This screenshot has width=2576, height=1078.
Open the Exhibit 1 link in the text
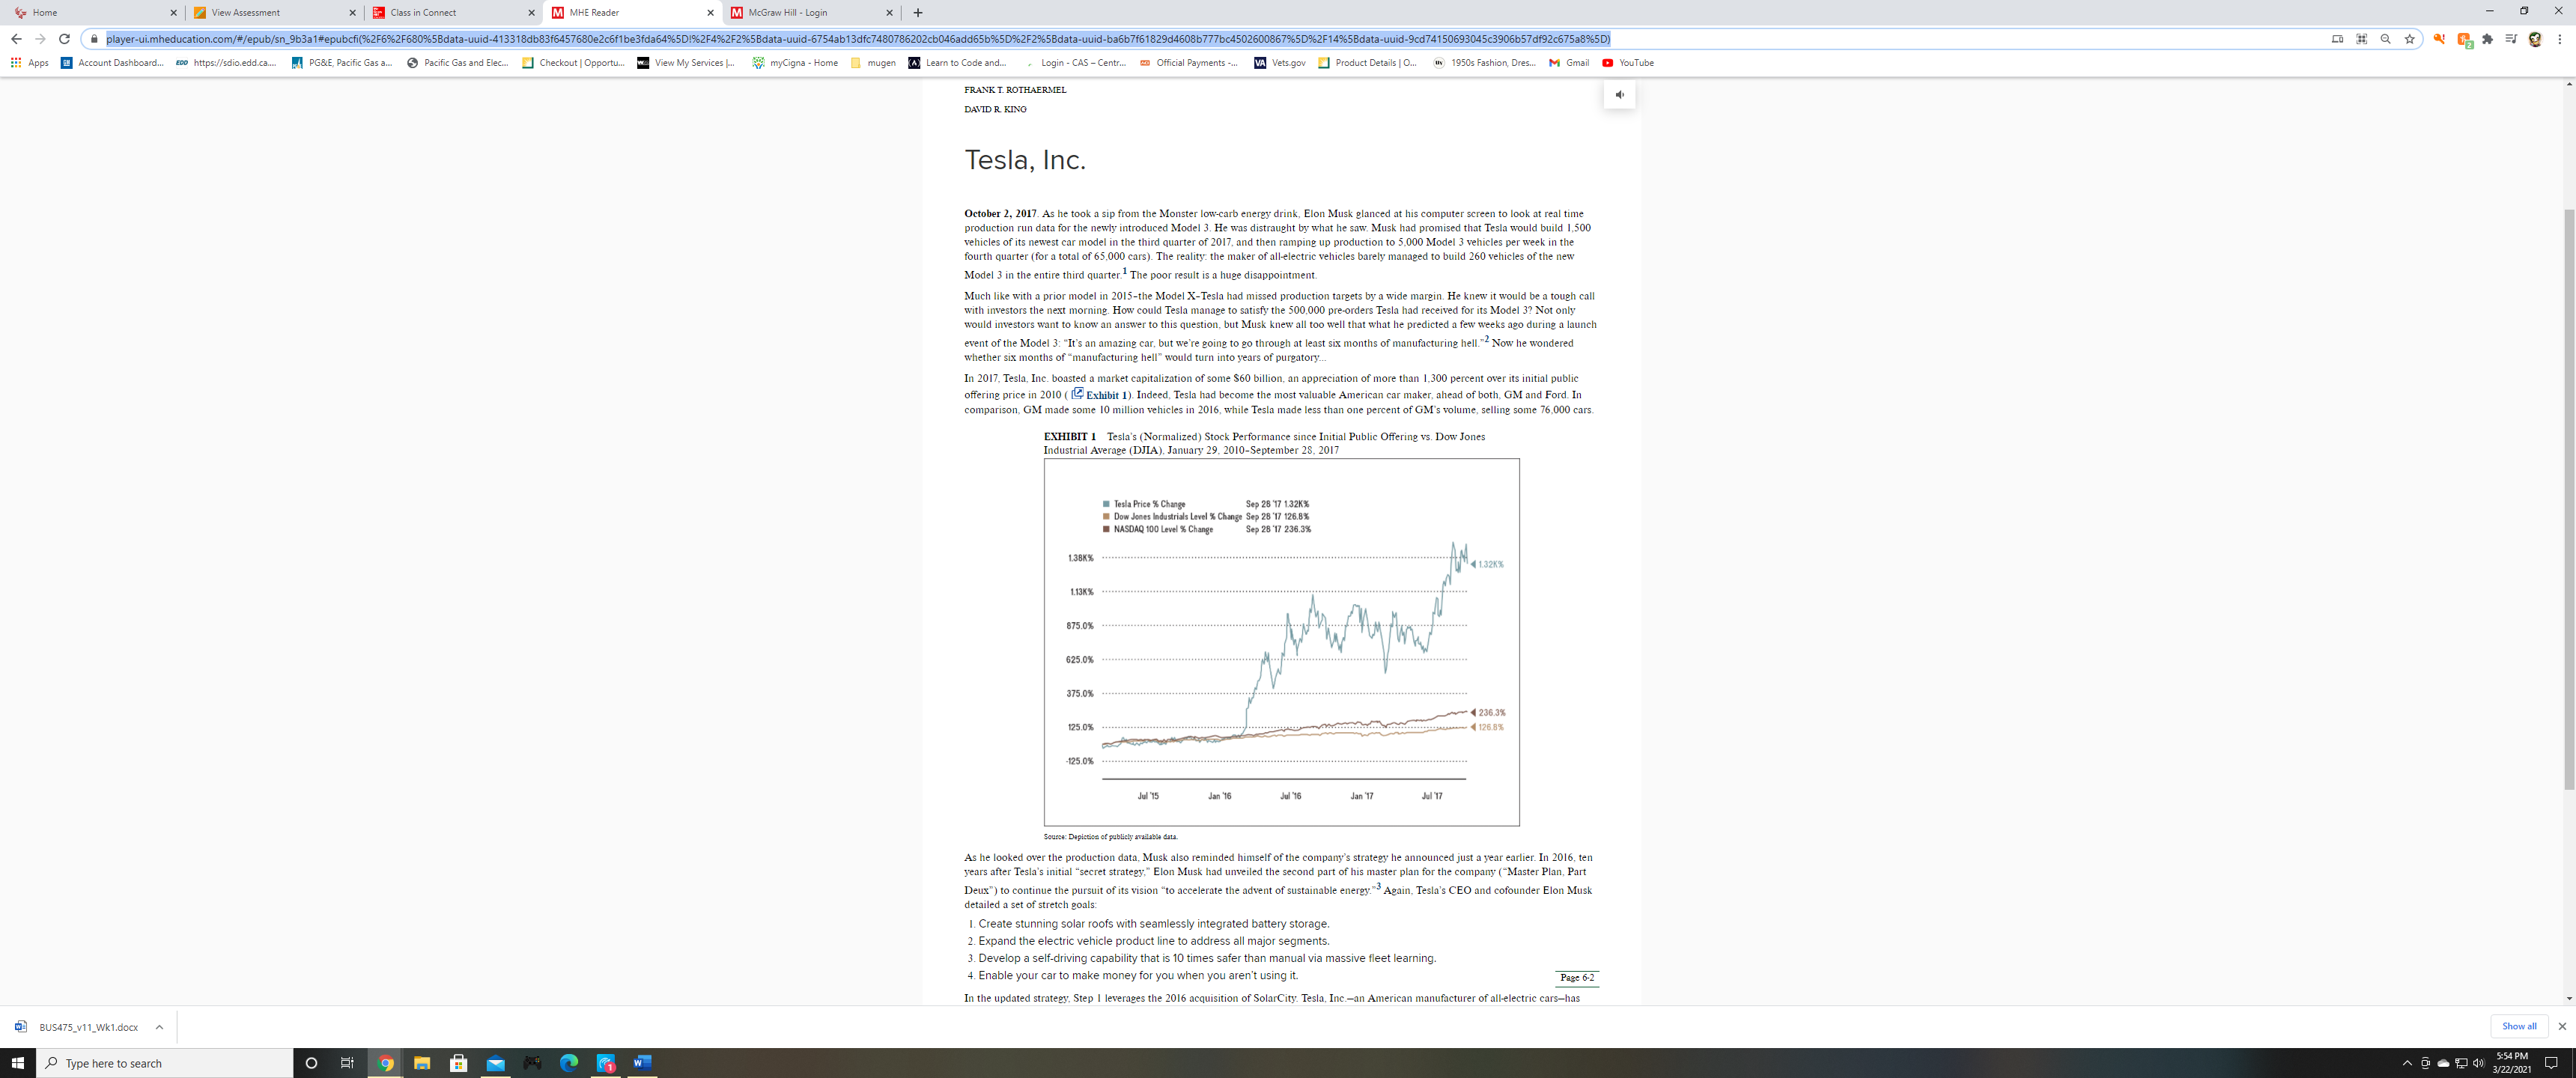pyautogui.click(x=1100, y=394)
